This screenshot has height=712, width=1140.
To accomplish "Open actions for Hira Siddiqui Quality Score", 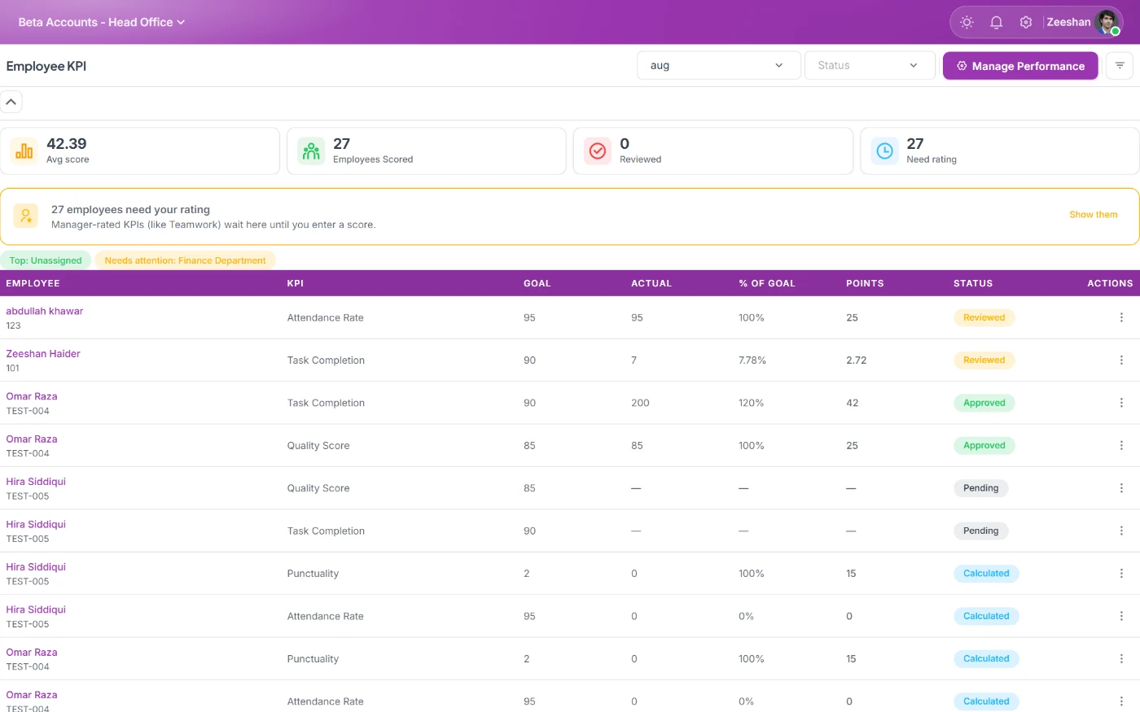I will click(x=1121, y=488).
